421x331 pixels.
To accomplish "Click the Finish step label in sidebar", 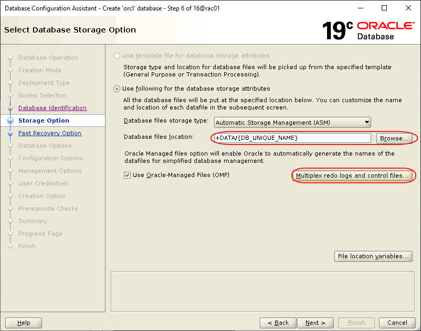I will 27,246.
